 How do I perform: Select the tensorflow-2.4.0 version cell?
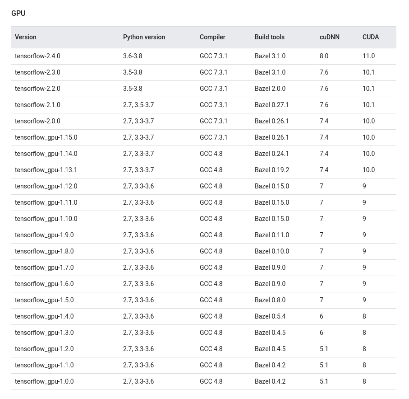[x=37, y=56]
